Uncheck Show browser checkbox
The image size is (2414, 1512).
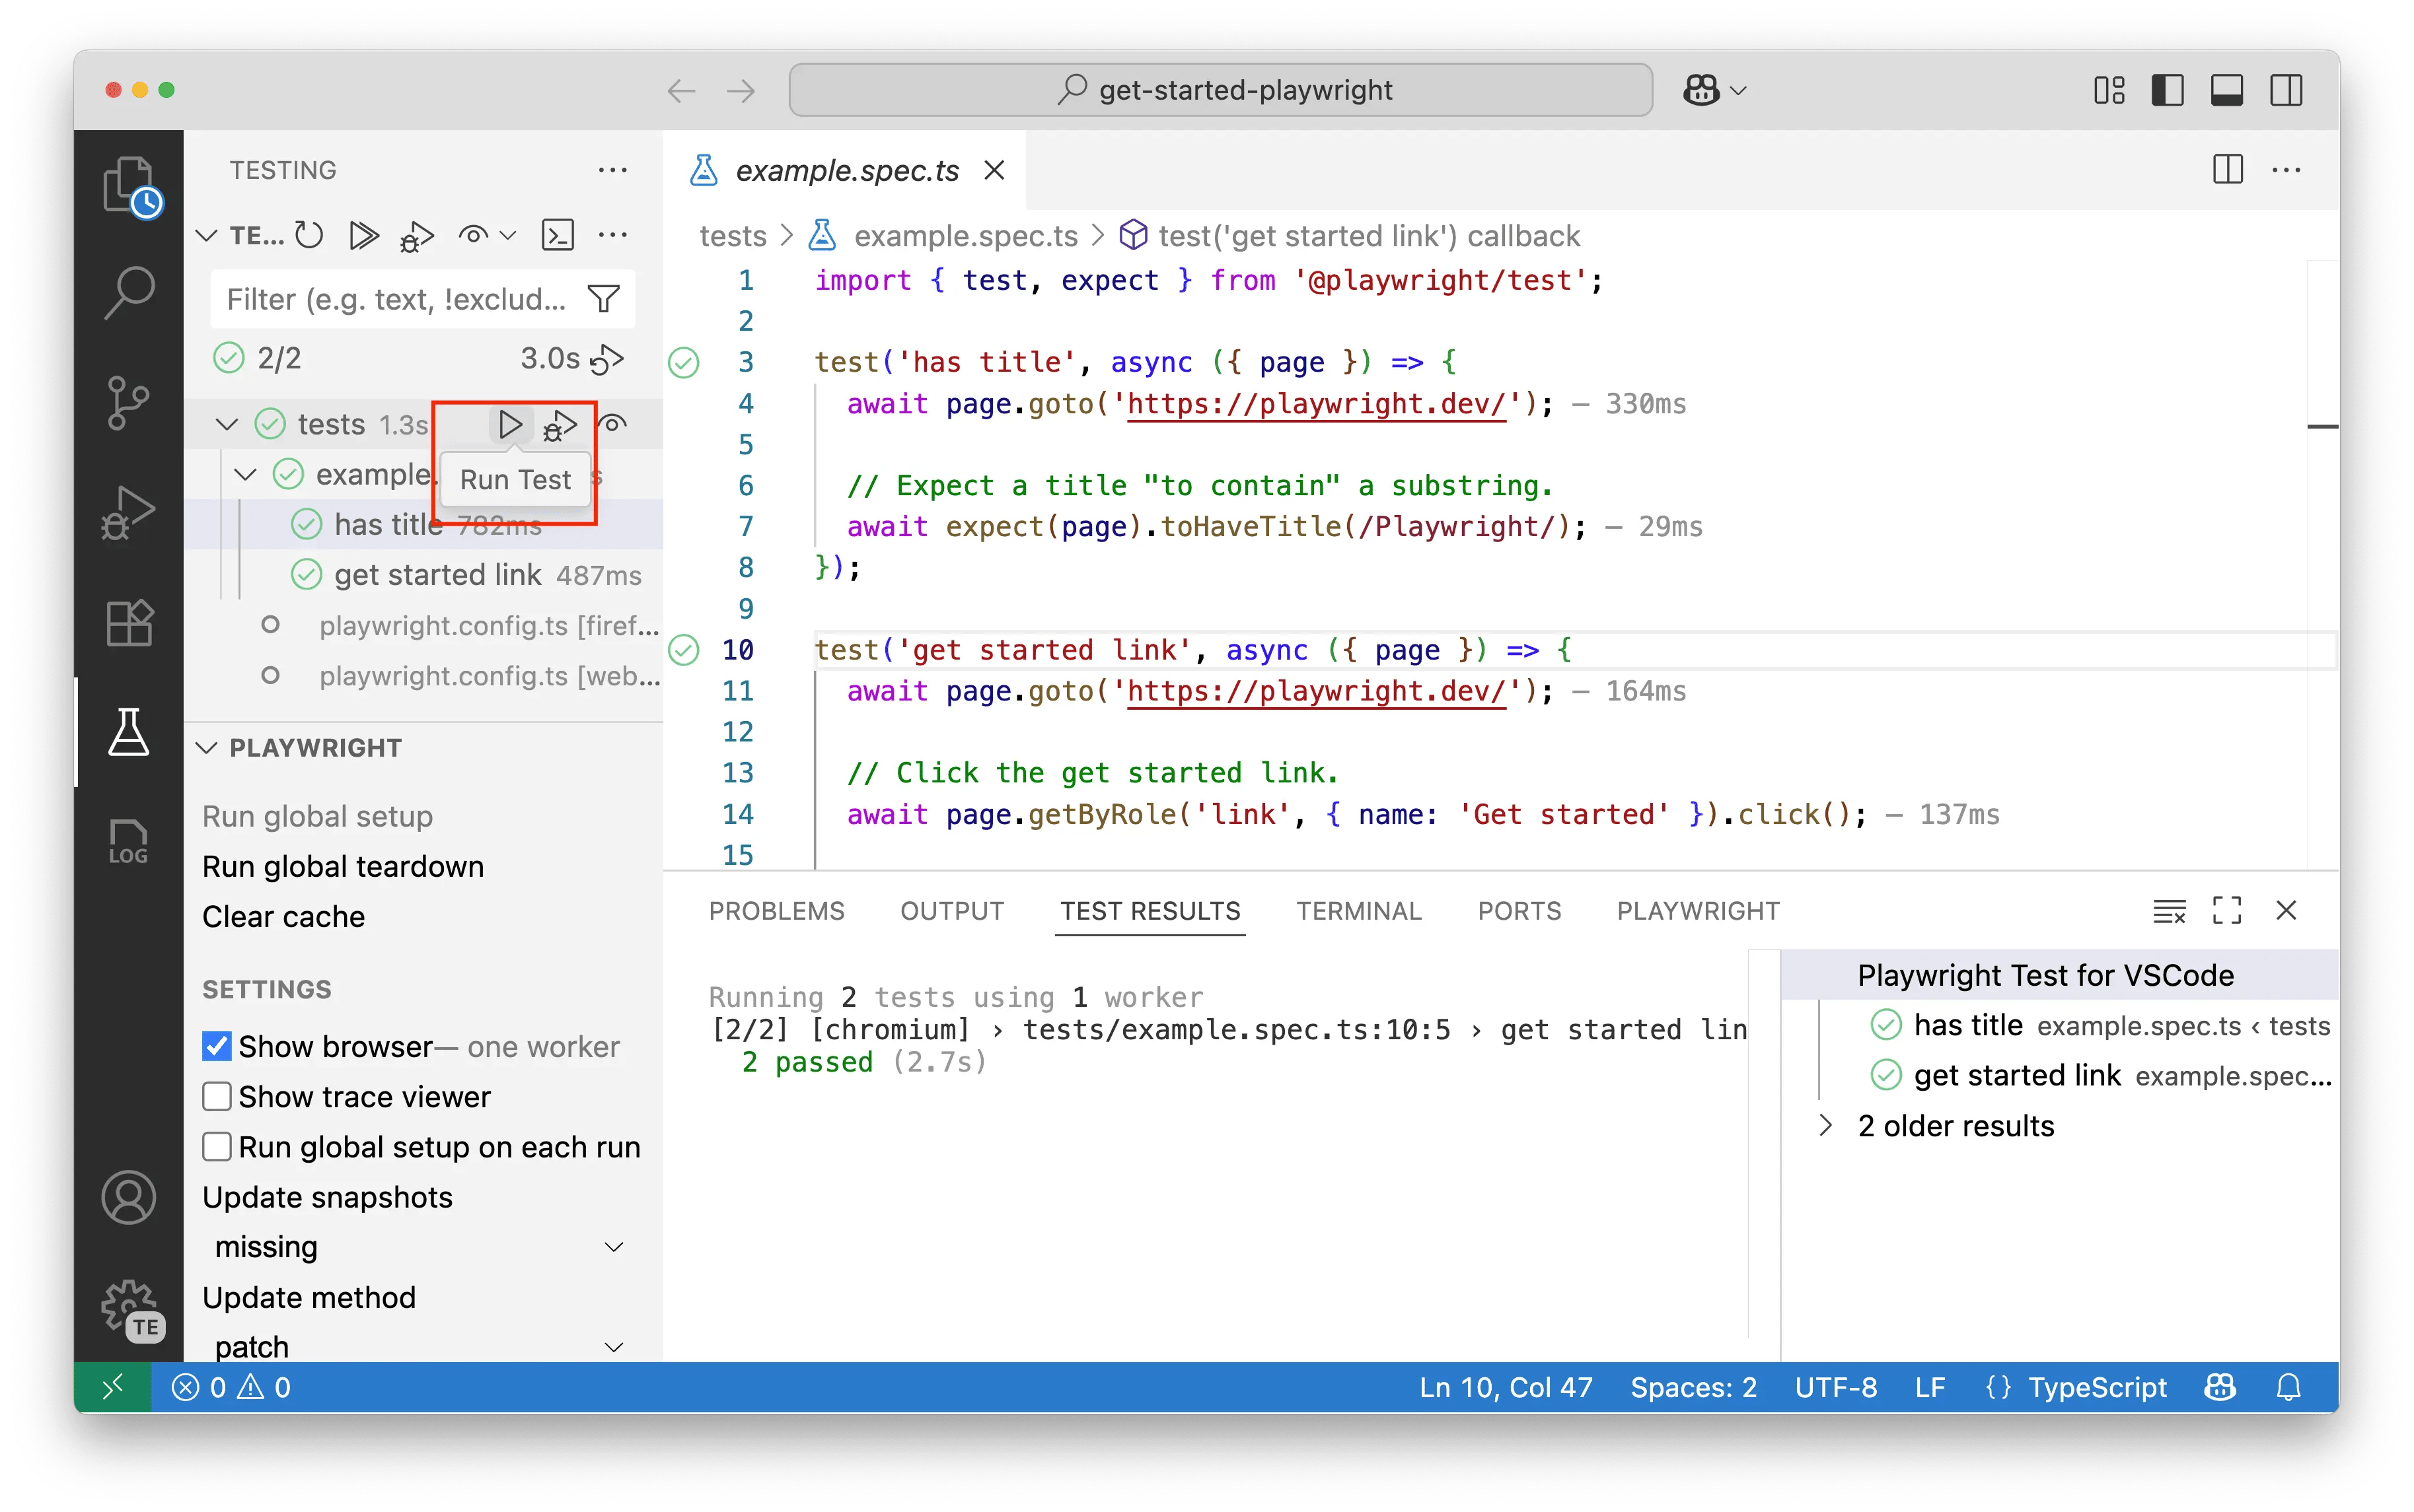click(217, 1046)
